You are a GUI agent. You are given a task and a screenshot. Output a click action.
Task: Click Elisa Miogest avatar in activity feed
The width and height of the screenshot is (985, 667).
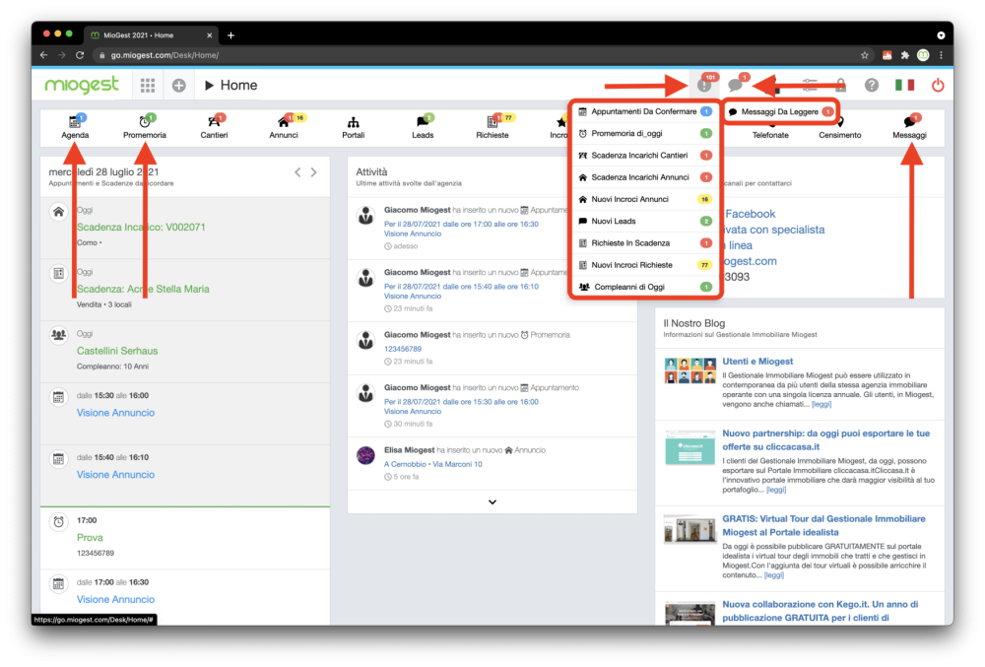pyautogui.click(x=365, y=455)
